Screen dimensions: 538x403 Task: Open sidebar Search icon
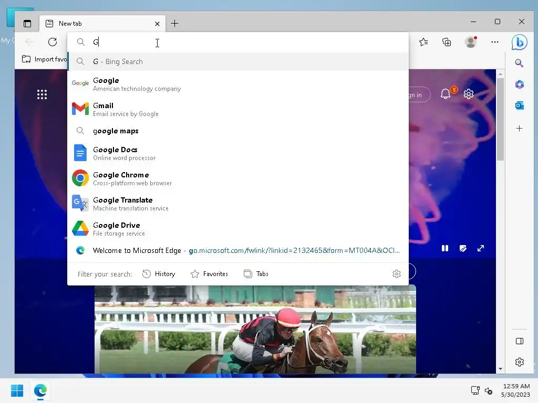[519, 63]
